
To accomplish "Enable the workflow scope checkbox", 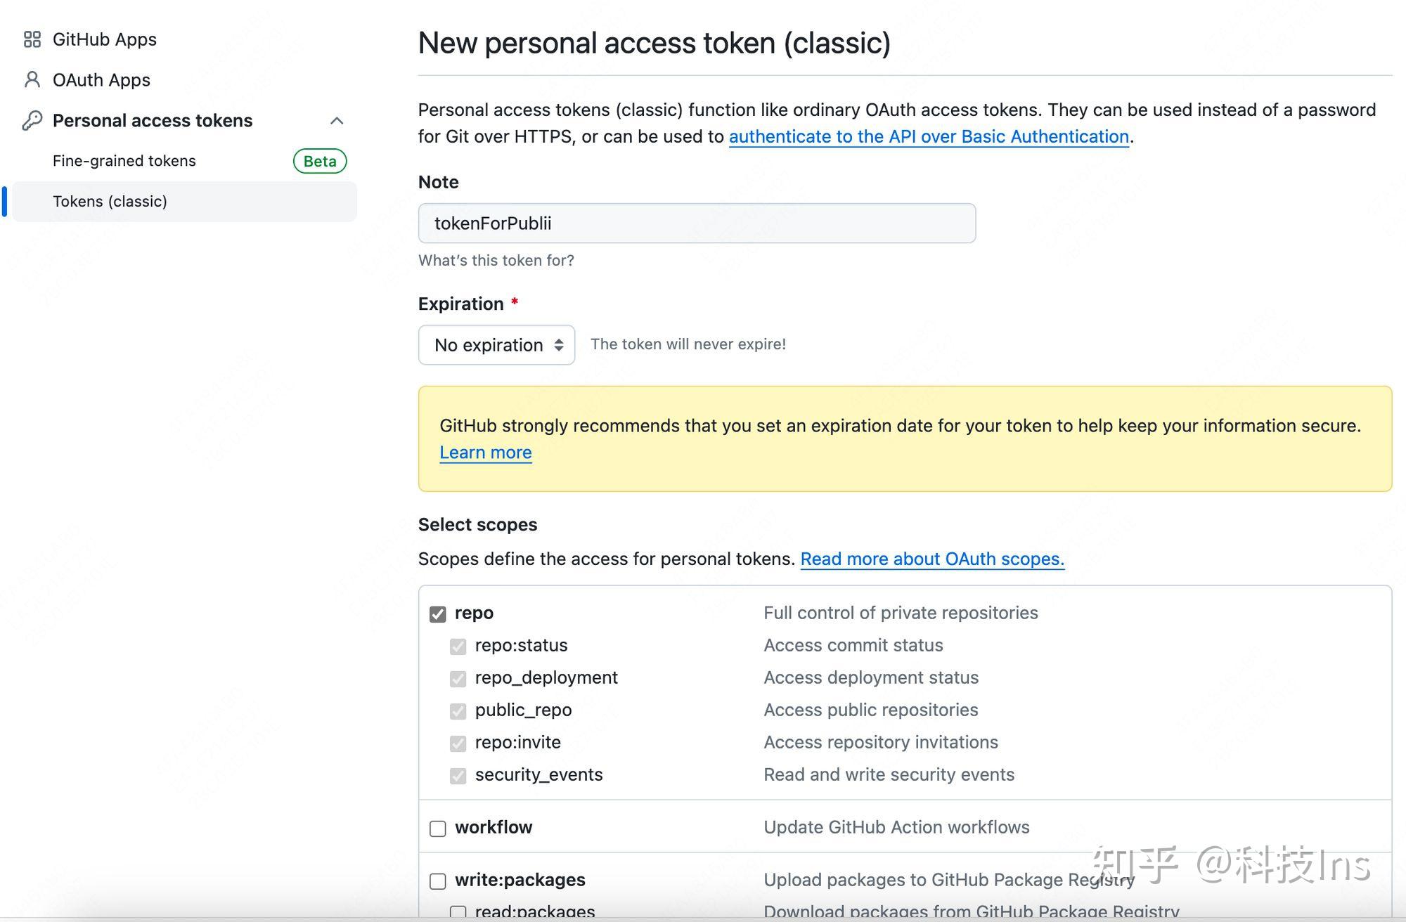I will (437, 829).
